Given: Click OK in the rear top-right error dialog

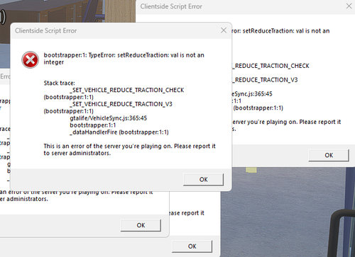Looking at the screenshot, I should tap(329, 155).
